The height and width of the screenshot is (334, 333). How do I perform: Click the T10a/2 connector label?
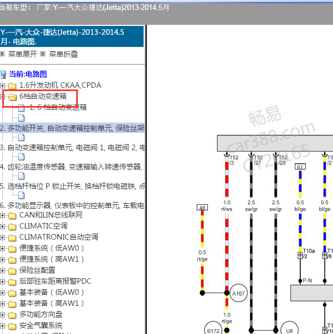pos(309,253)
